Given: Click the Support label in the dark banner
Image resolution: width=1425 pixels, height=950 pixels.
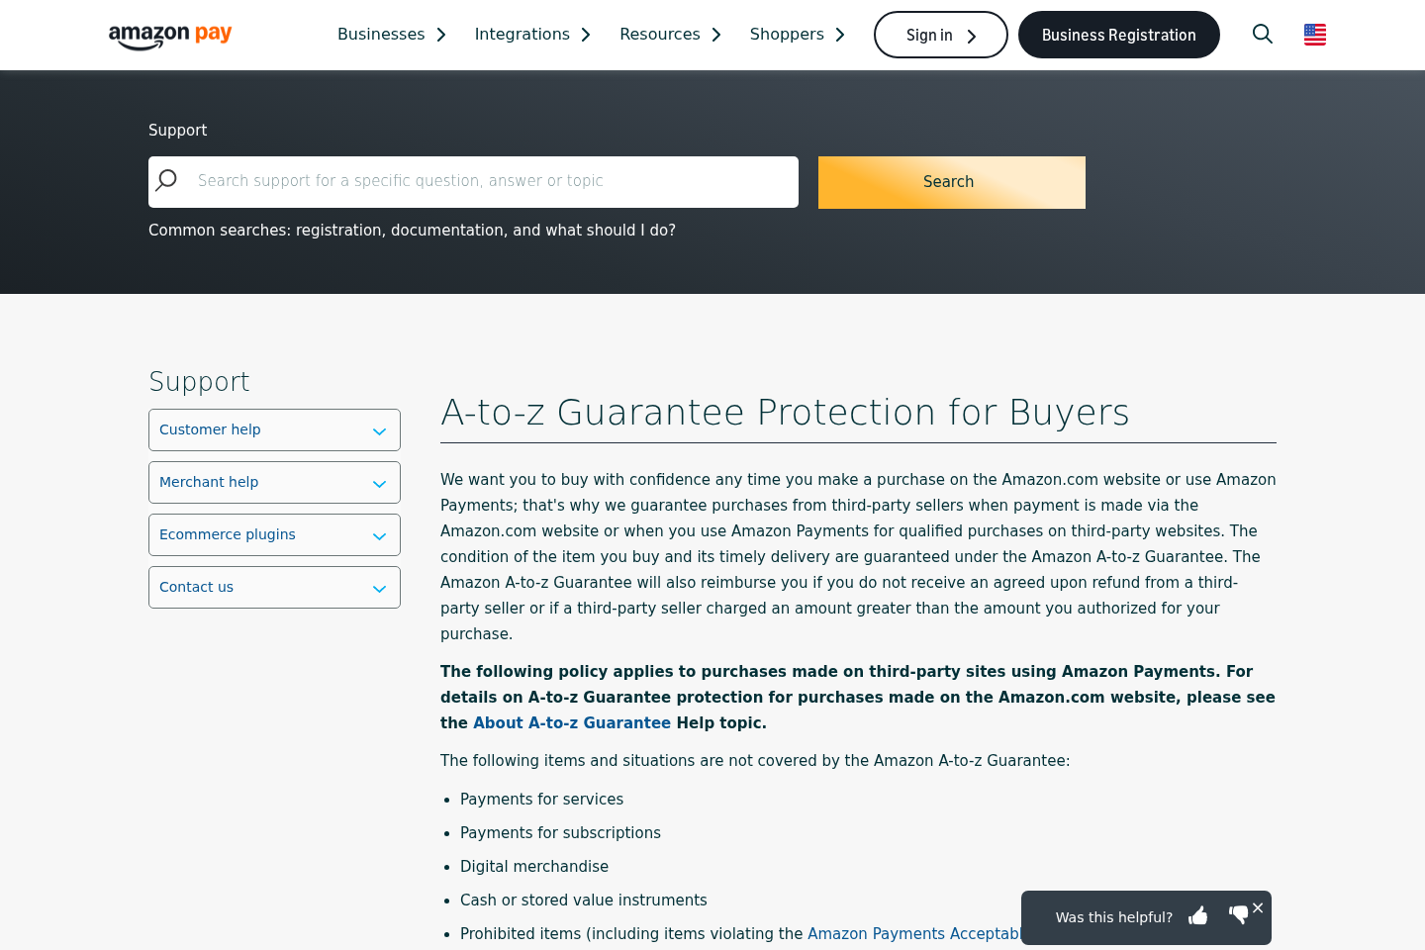Looking at the screenshot, I should (177, 131).
